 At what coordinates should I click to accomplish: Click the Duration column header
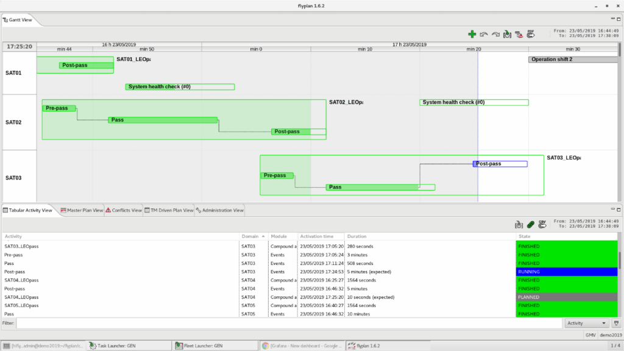click(x=430, y=236)
